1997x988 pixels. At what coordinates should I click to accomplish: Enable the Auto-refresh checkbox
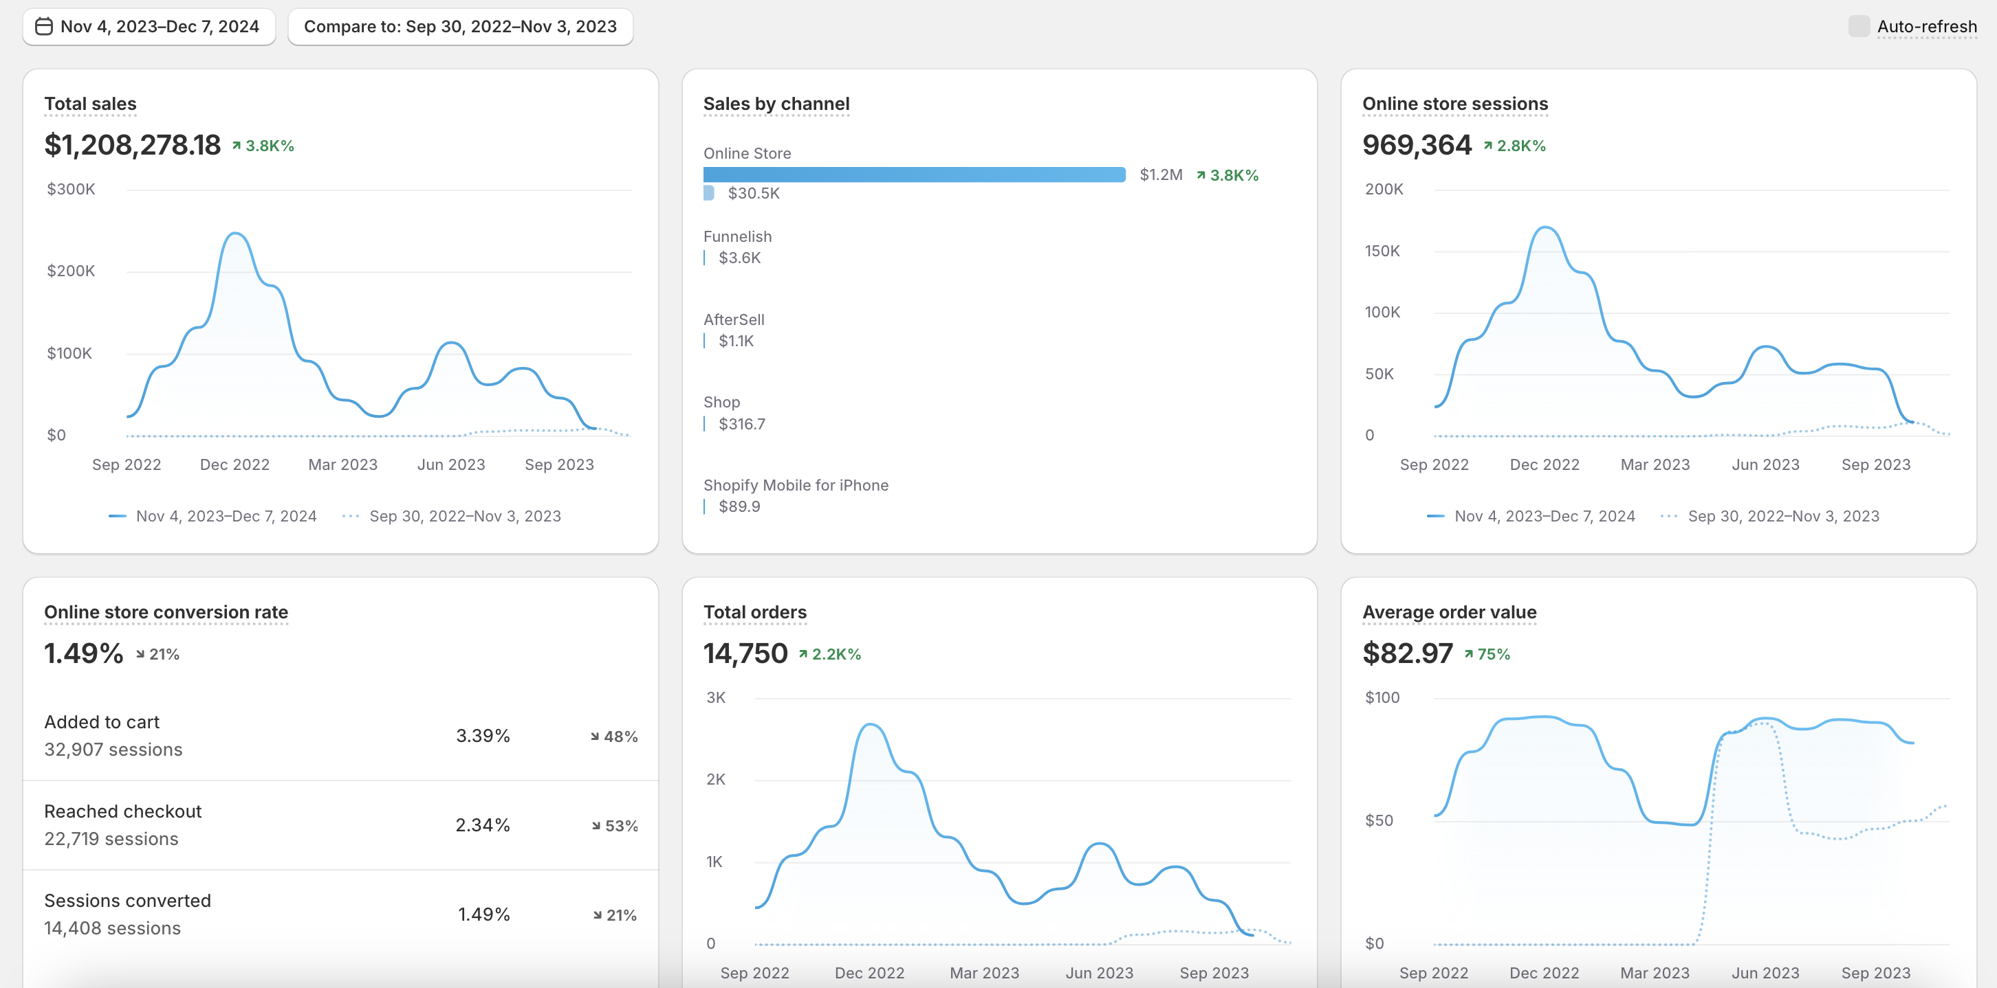tap(1858, 26)
